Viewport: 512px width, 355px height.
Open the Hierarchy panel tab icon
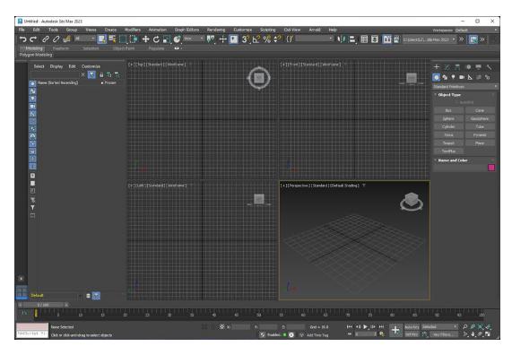[x=457, y=67]
